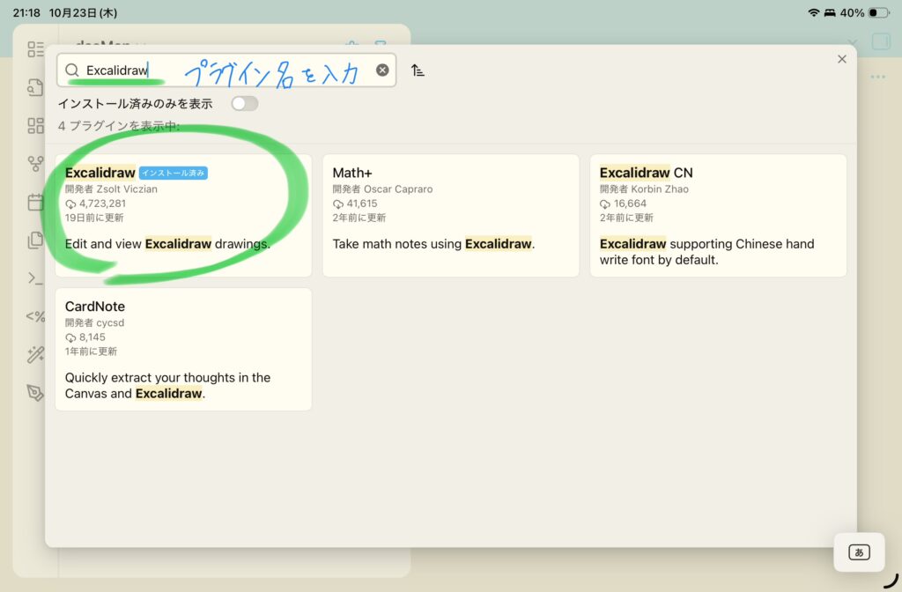Open the Excalidraw plugin by Zsolt Viczian
Image resolution: width=902 pixels, height=592 pixels.
183,215
